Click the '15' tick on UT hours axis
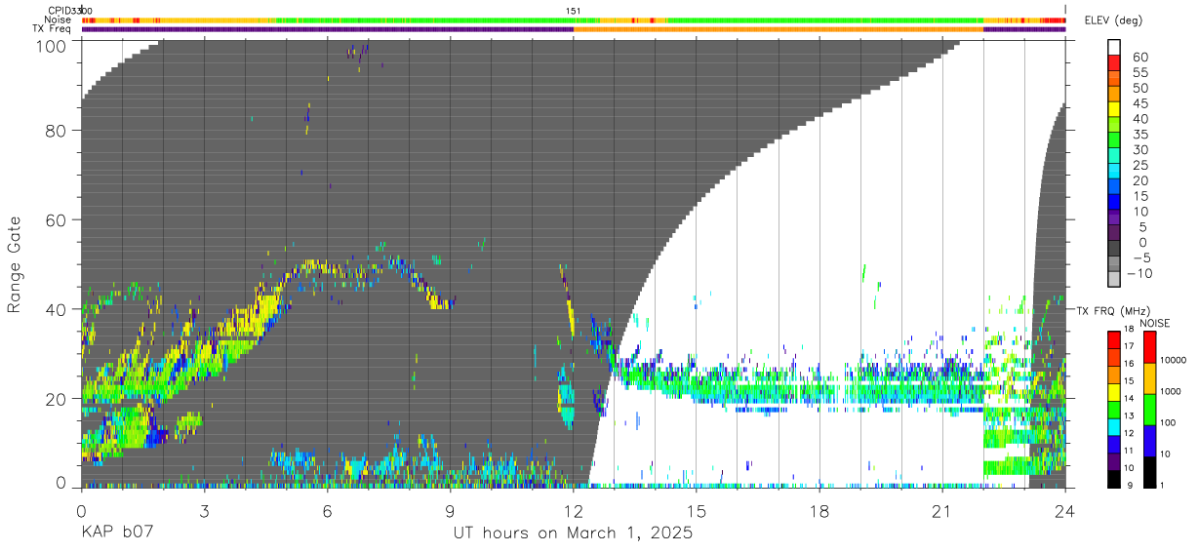1198x553 pixels. coord(697,510)
